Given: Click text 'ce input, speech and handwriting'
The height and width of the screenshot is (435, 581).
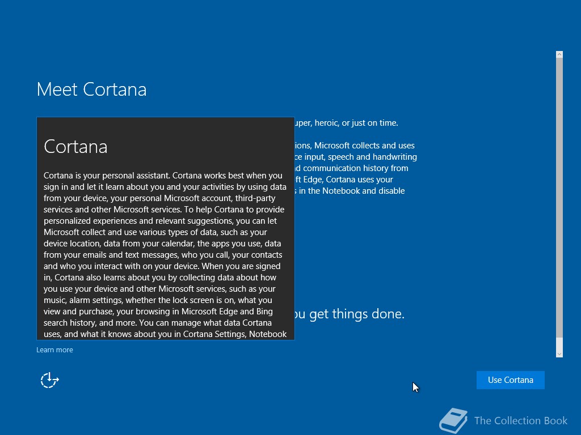Looking at the screenshot, I should [356, 157].
